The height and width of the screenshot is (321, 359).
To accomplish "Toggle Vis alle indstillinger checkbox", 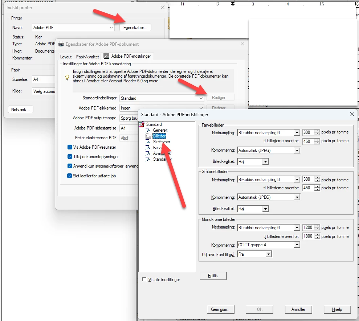I will 144,279.
